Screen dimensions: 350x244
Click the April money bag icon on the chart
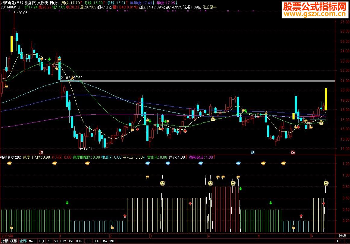click(x=213, y=119)
